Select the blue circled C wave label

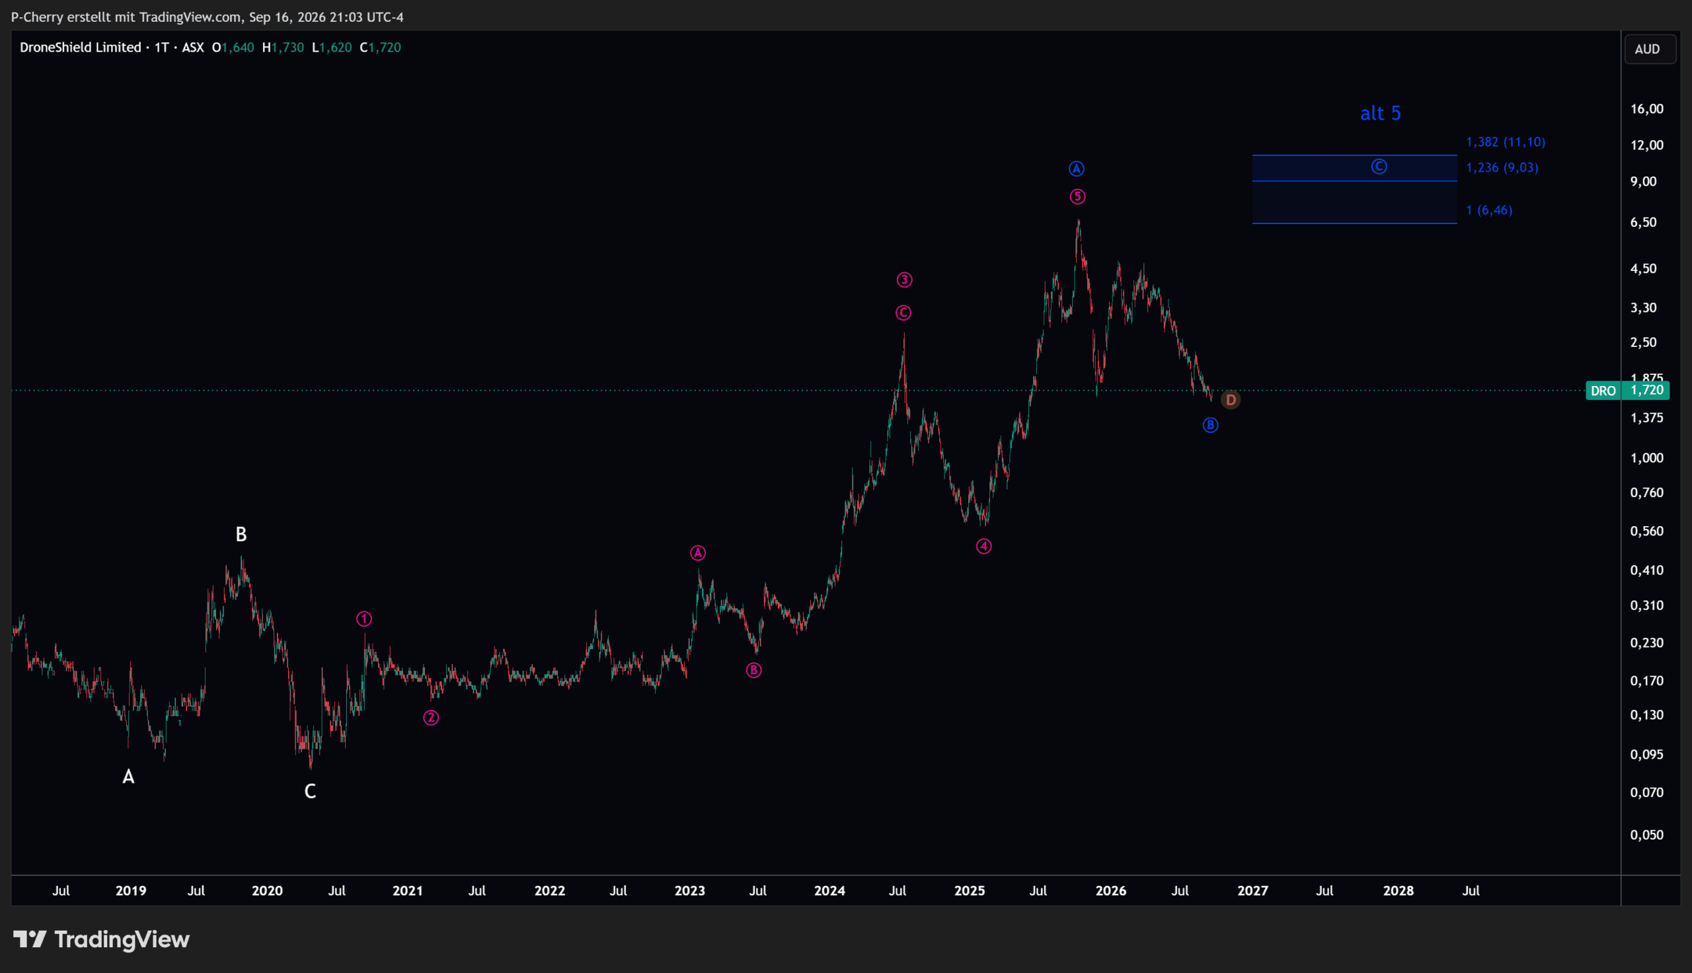pos(1379,167)
